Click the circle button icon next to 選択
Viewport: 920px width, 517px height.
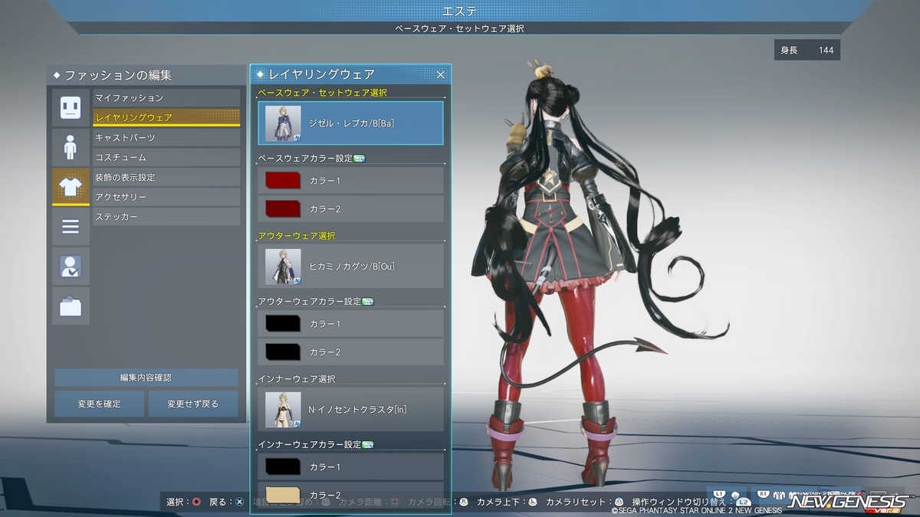pos(196,502)
